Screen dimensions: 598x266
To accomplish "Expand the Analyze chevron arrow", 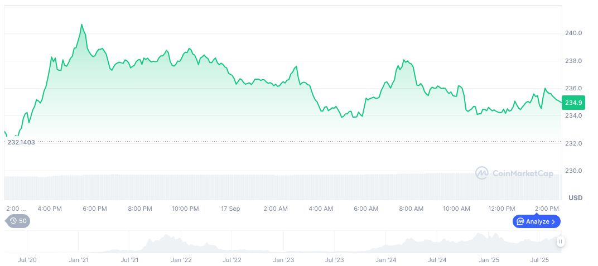I will pyautogui.click(x=553, y=221).
